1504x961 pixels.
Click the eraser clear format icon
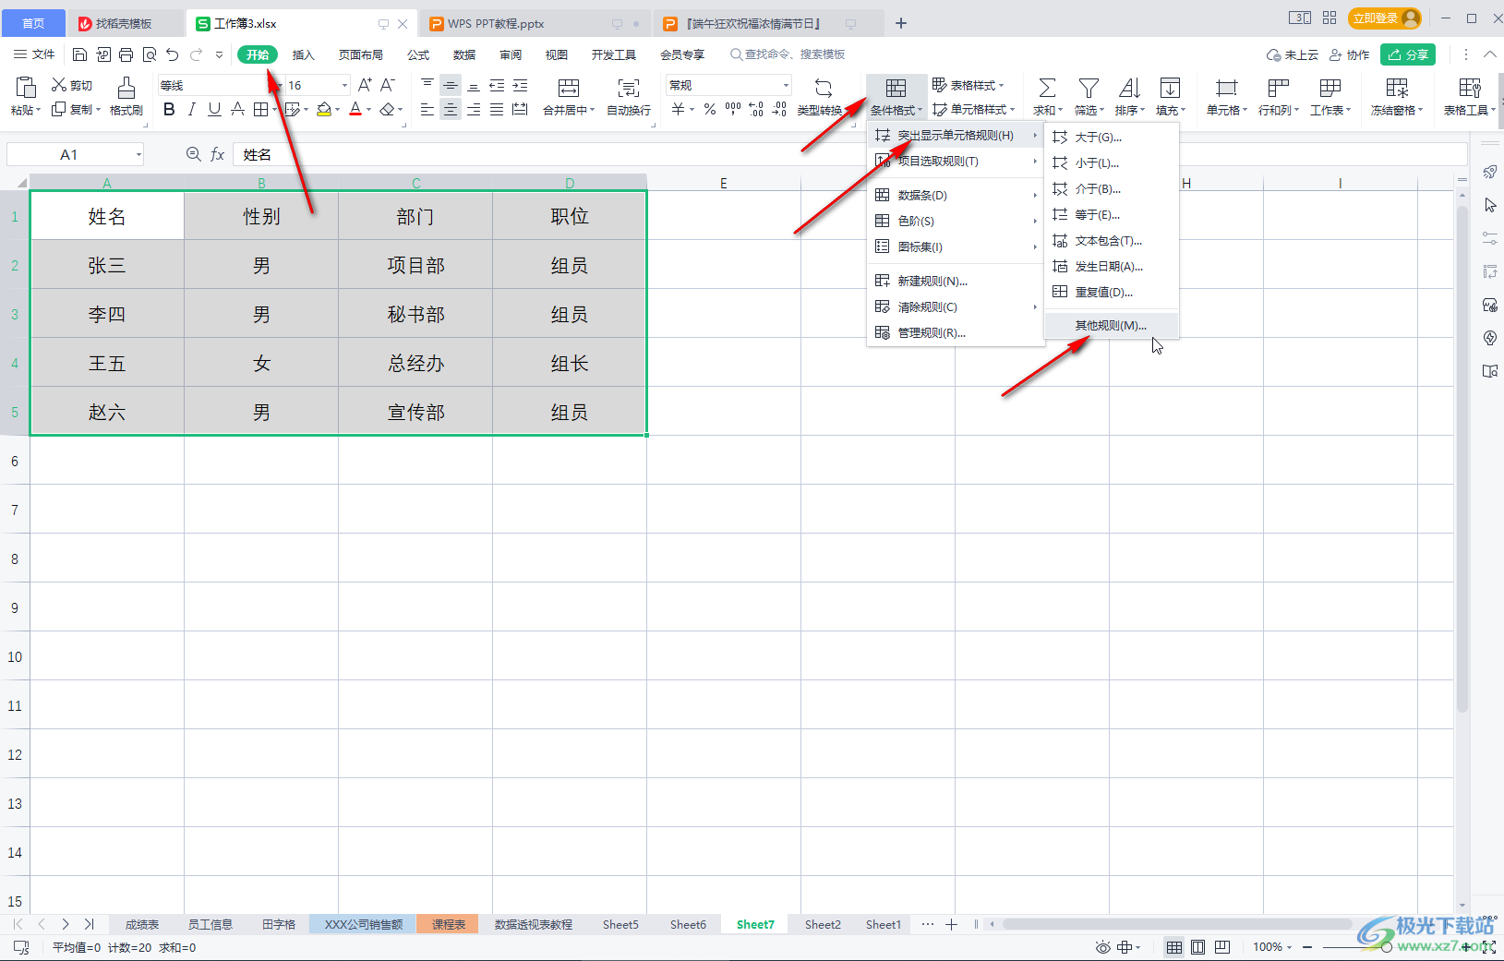[388, 110]
